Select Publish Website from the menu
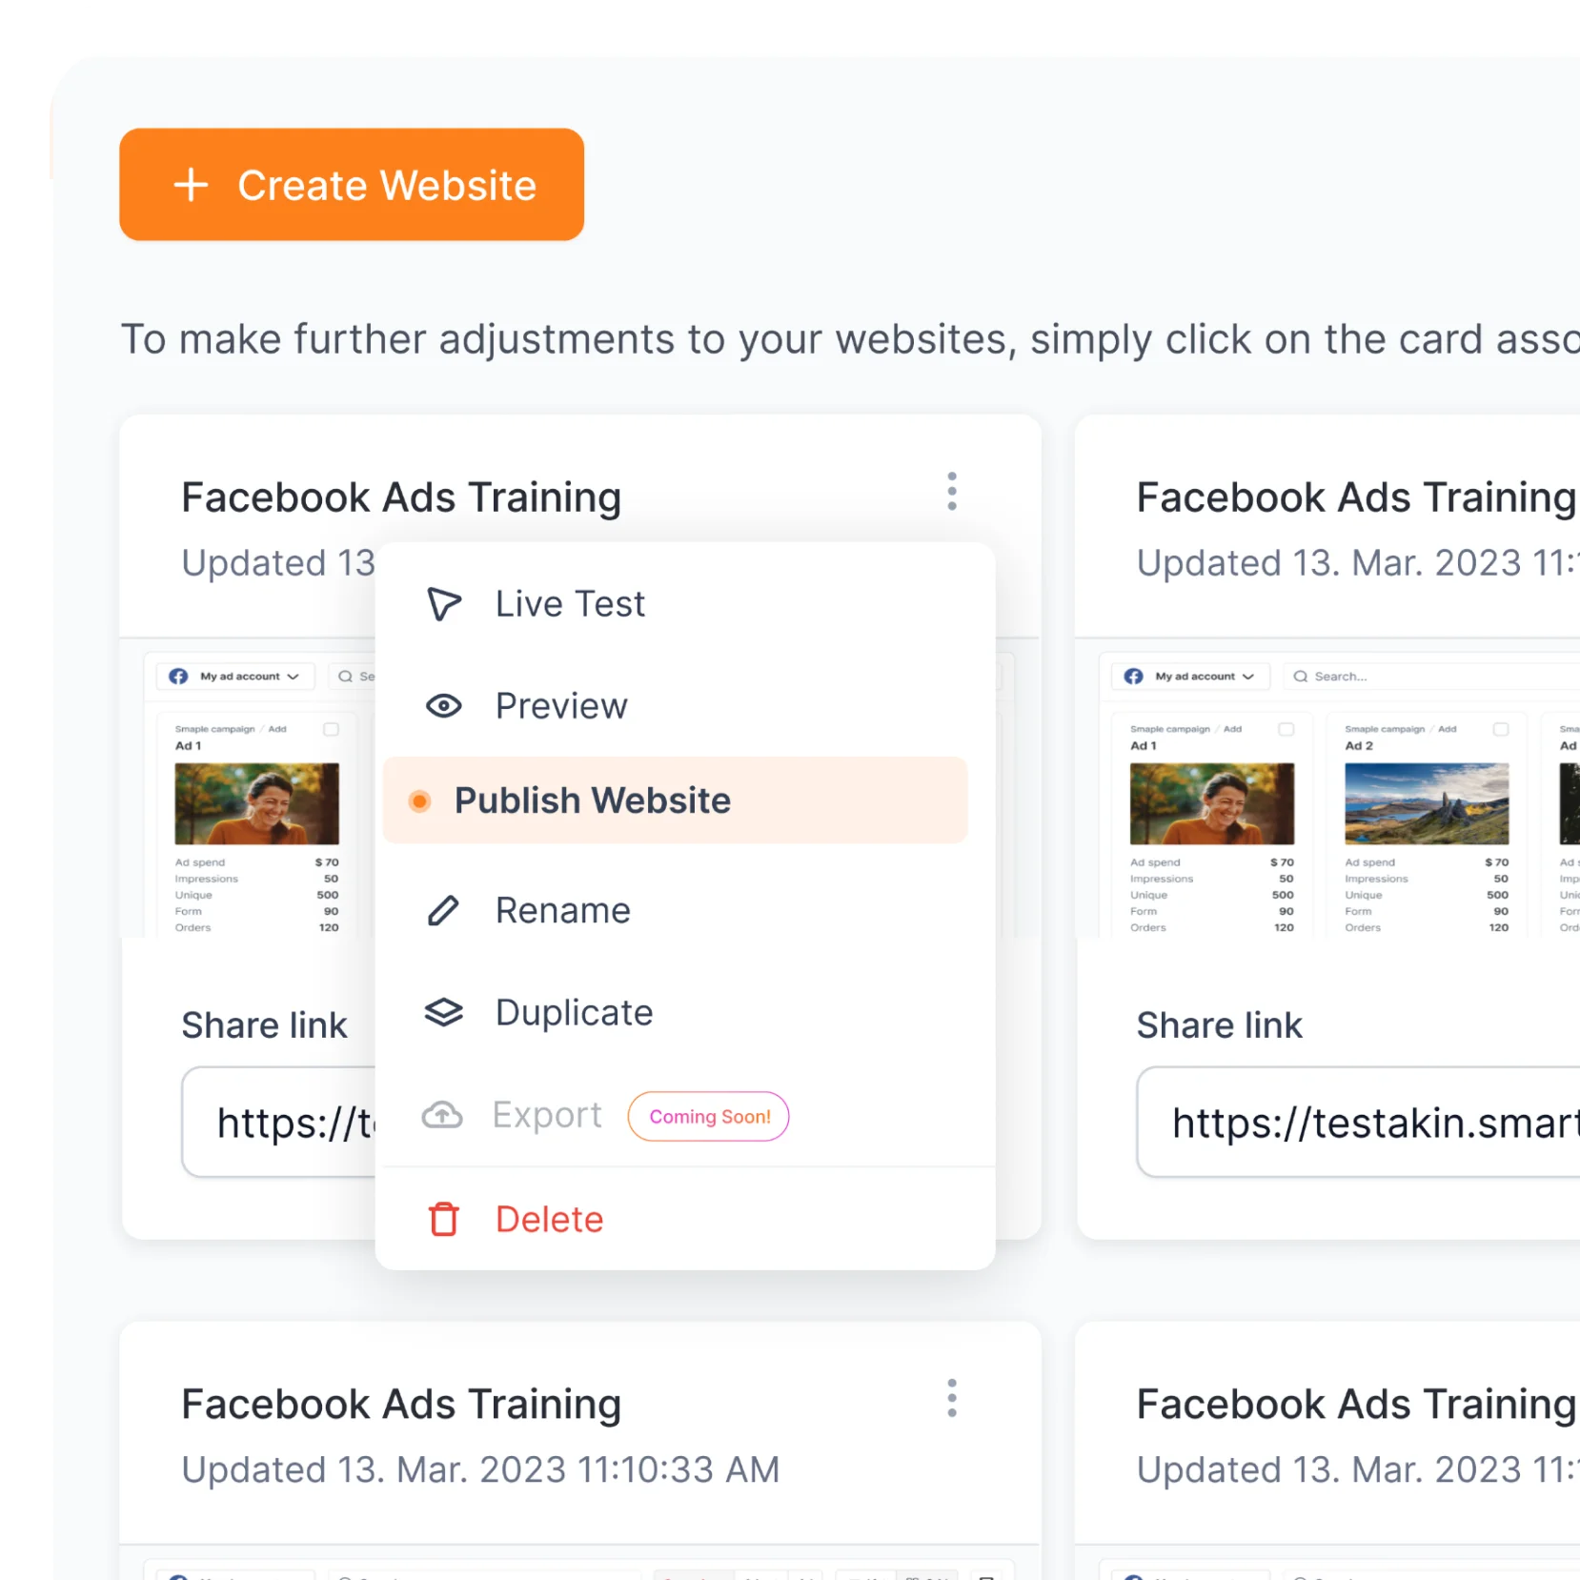 675,800
